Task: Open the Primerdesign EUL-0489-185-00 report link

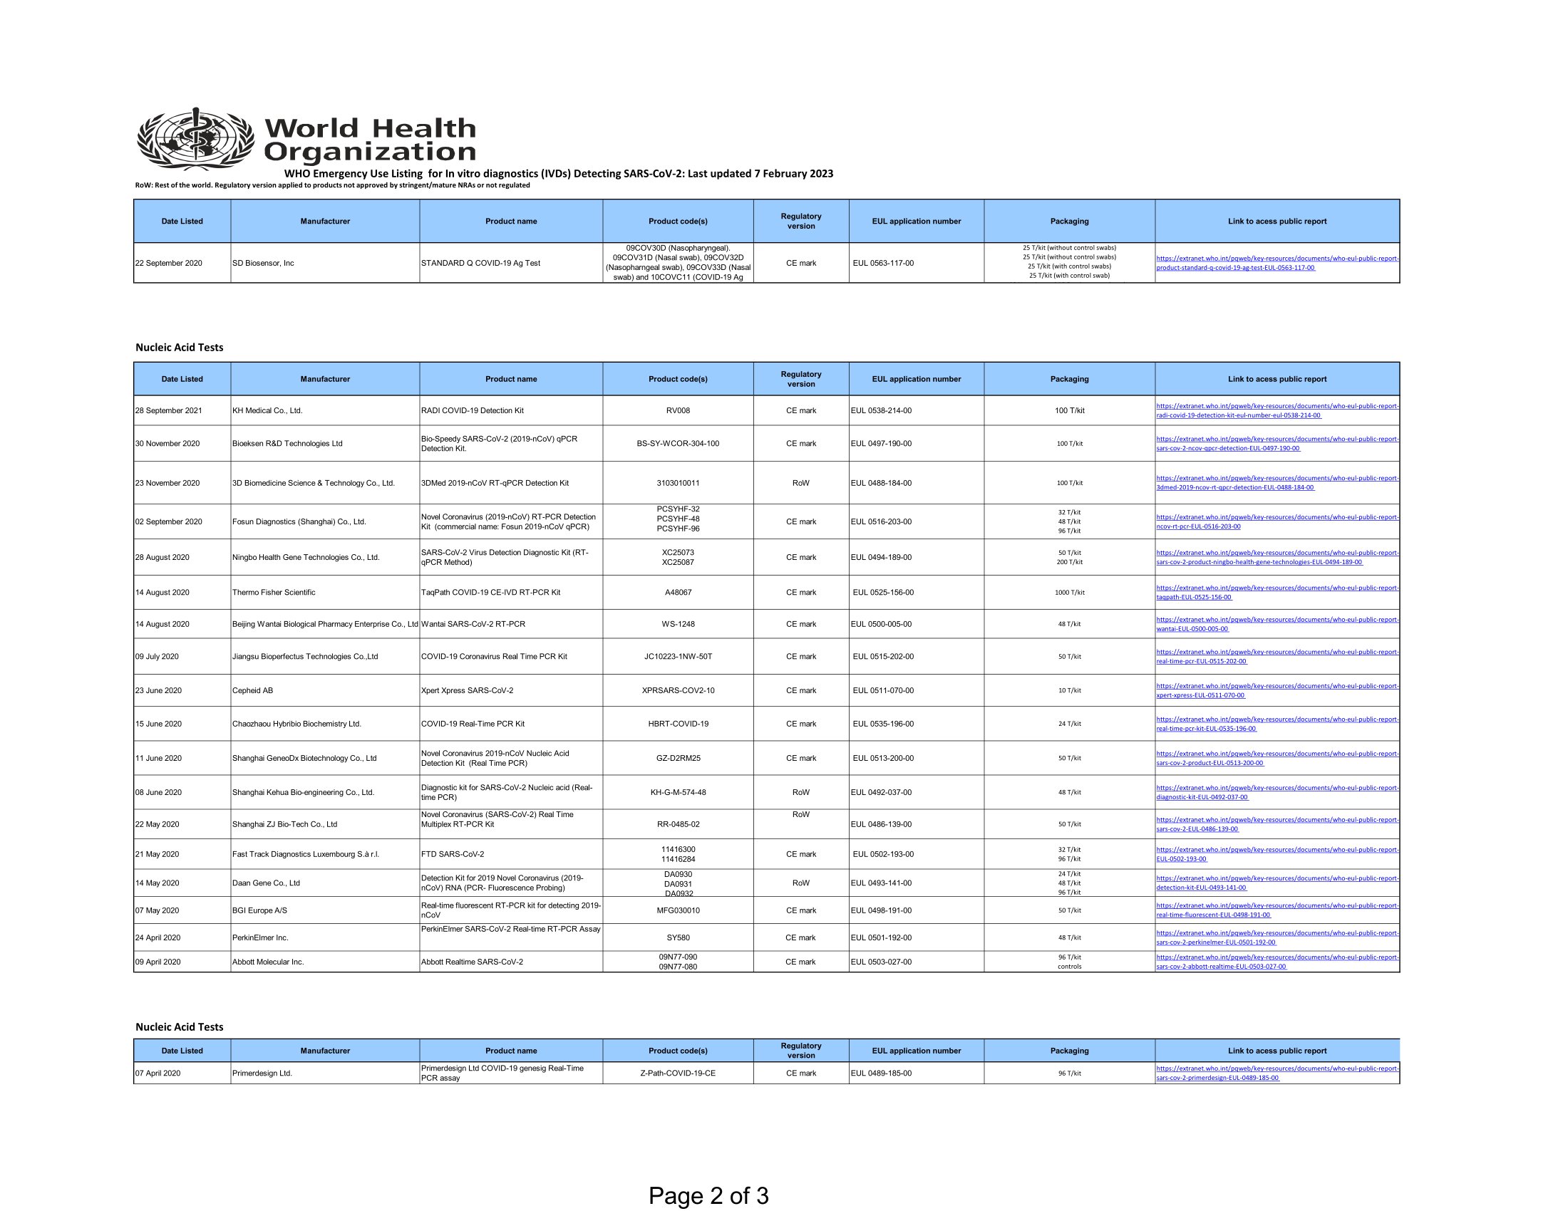Action: tap(1277, 1074)
